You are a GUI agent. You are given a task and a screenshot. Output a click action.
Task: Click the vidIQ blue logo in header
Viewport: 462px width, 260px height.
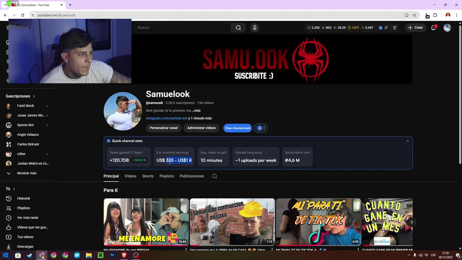pos(380,27)
